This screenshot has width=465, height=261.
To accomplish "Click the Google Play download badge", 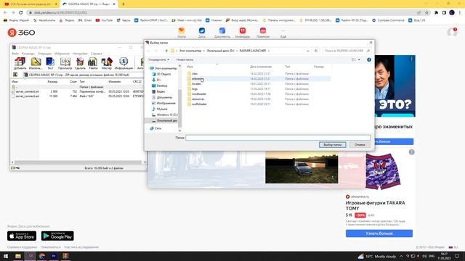I will pos(57,236).
